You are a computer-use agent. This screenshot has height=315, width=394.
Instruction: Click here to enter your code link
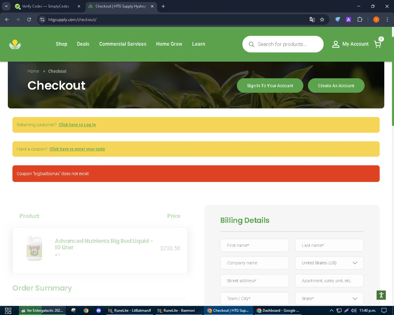pos(77,149)
